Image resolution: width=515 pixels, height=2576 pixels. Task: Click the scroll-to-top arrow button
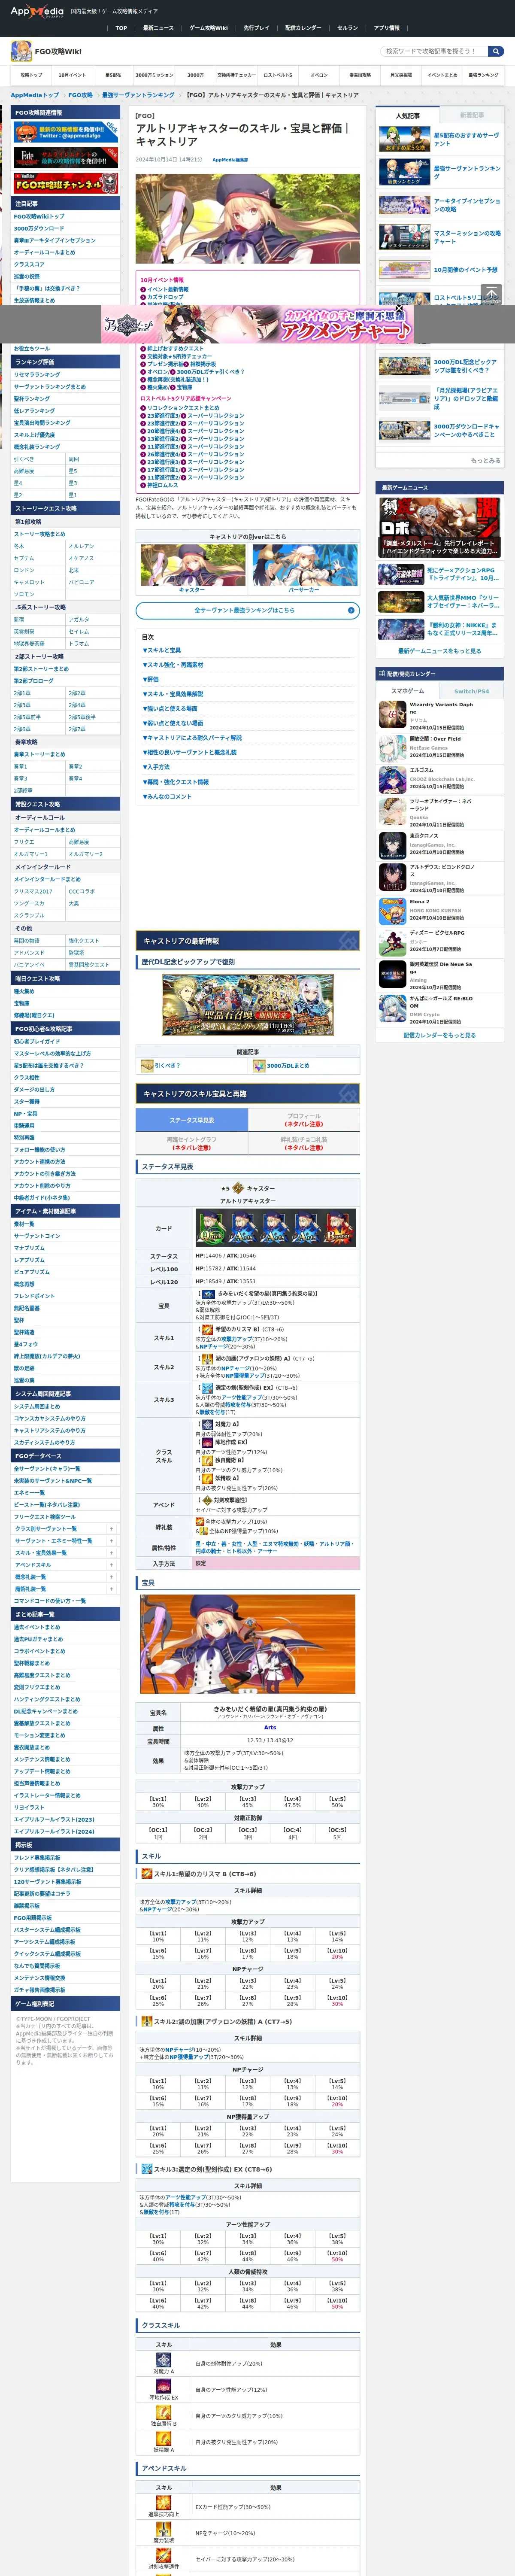pos(491,294)
